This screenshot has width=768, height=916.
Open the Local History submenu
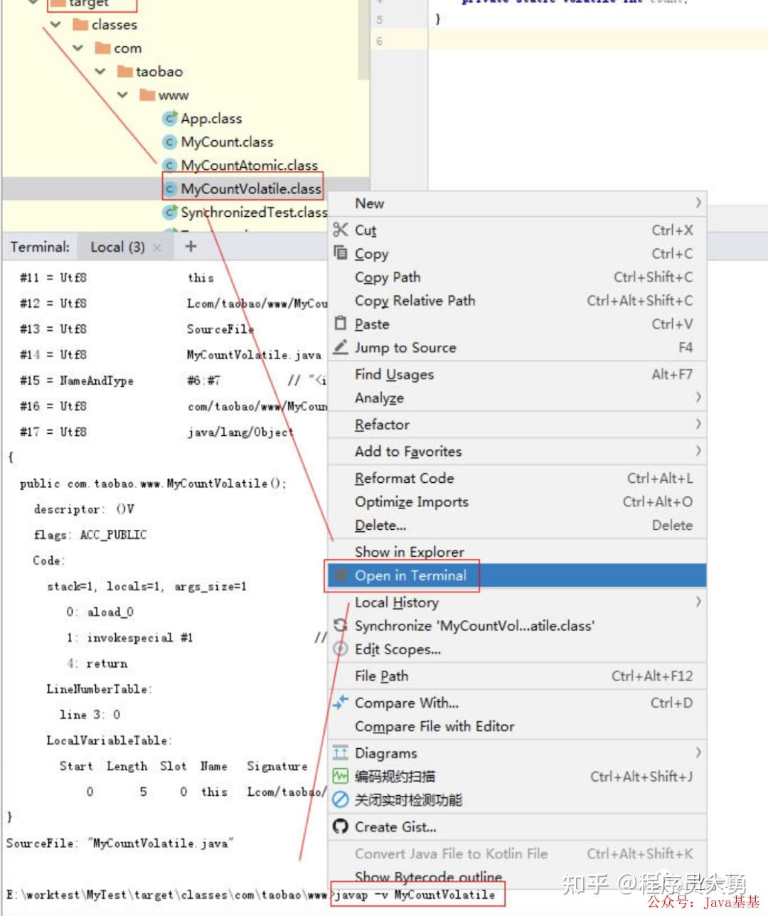(698, 602)
